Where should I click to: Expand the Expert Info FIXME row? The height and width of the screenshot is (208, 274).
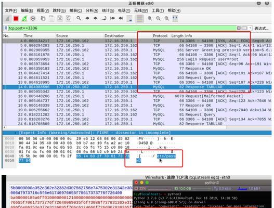point(137,133)
